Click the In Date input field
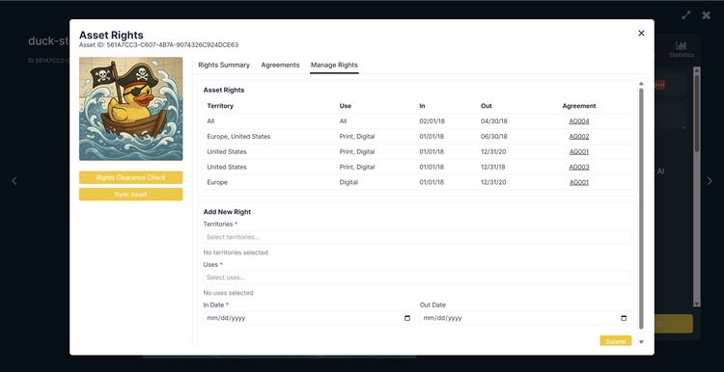 click(x=309, y=318)
